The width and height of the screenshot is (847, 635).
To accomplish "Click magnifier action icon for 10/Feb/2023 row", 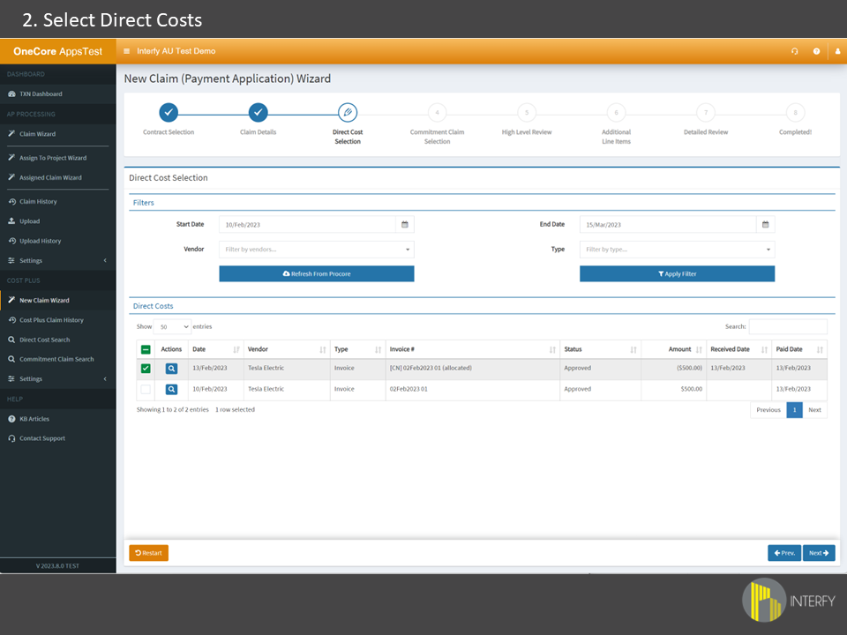I will (171, 389).
